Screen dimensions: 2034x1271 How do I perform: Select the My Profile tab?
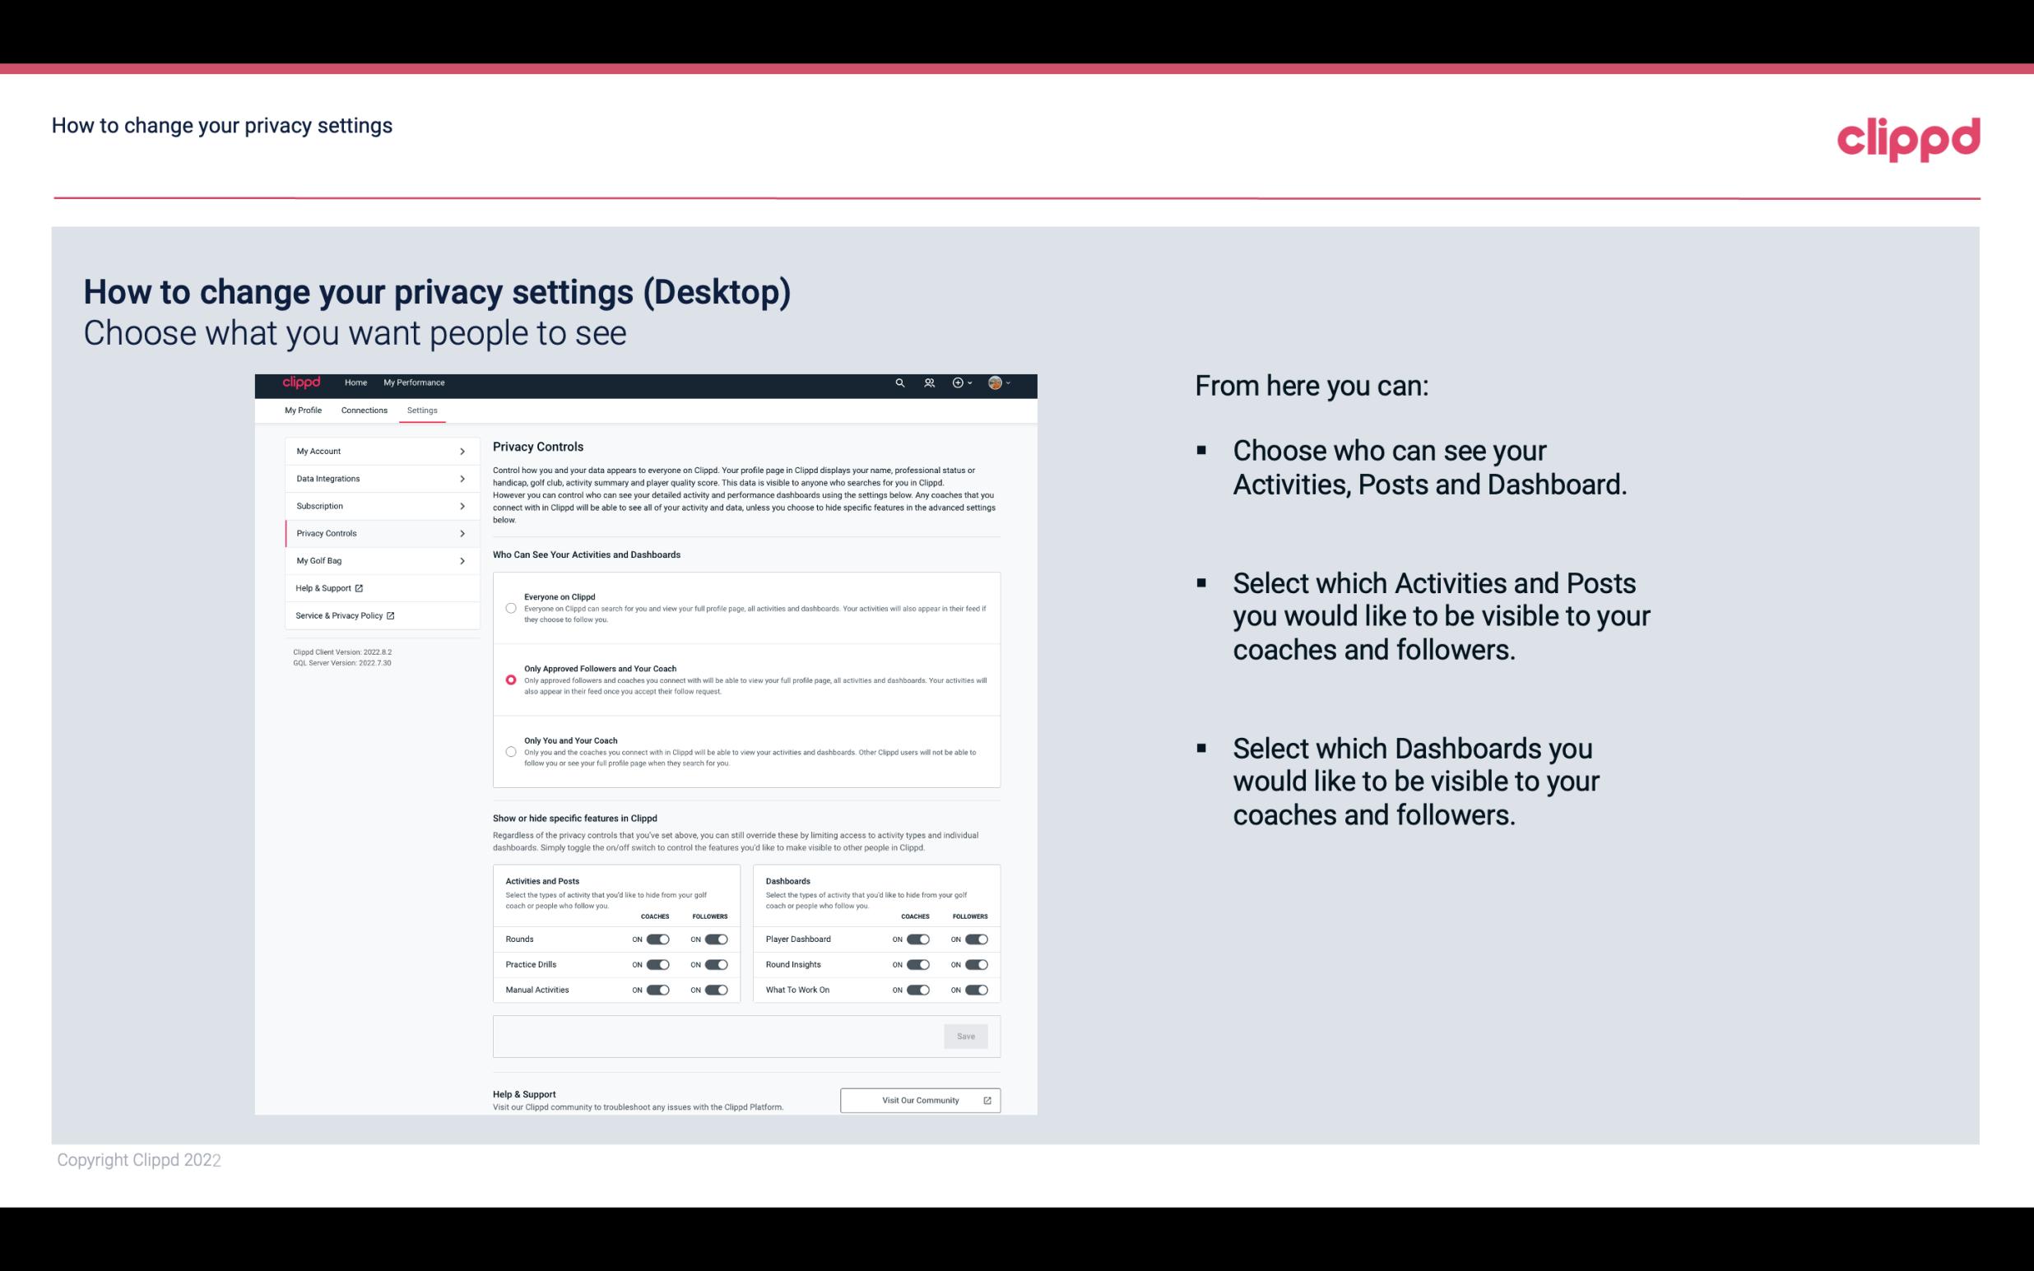click(x=302, y=410)
